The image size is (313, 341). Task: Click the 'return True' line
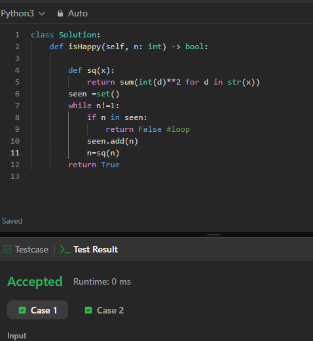pos(94,165)
